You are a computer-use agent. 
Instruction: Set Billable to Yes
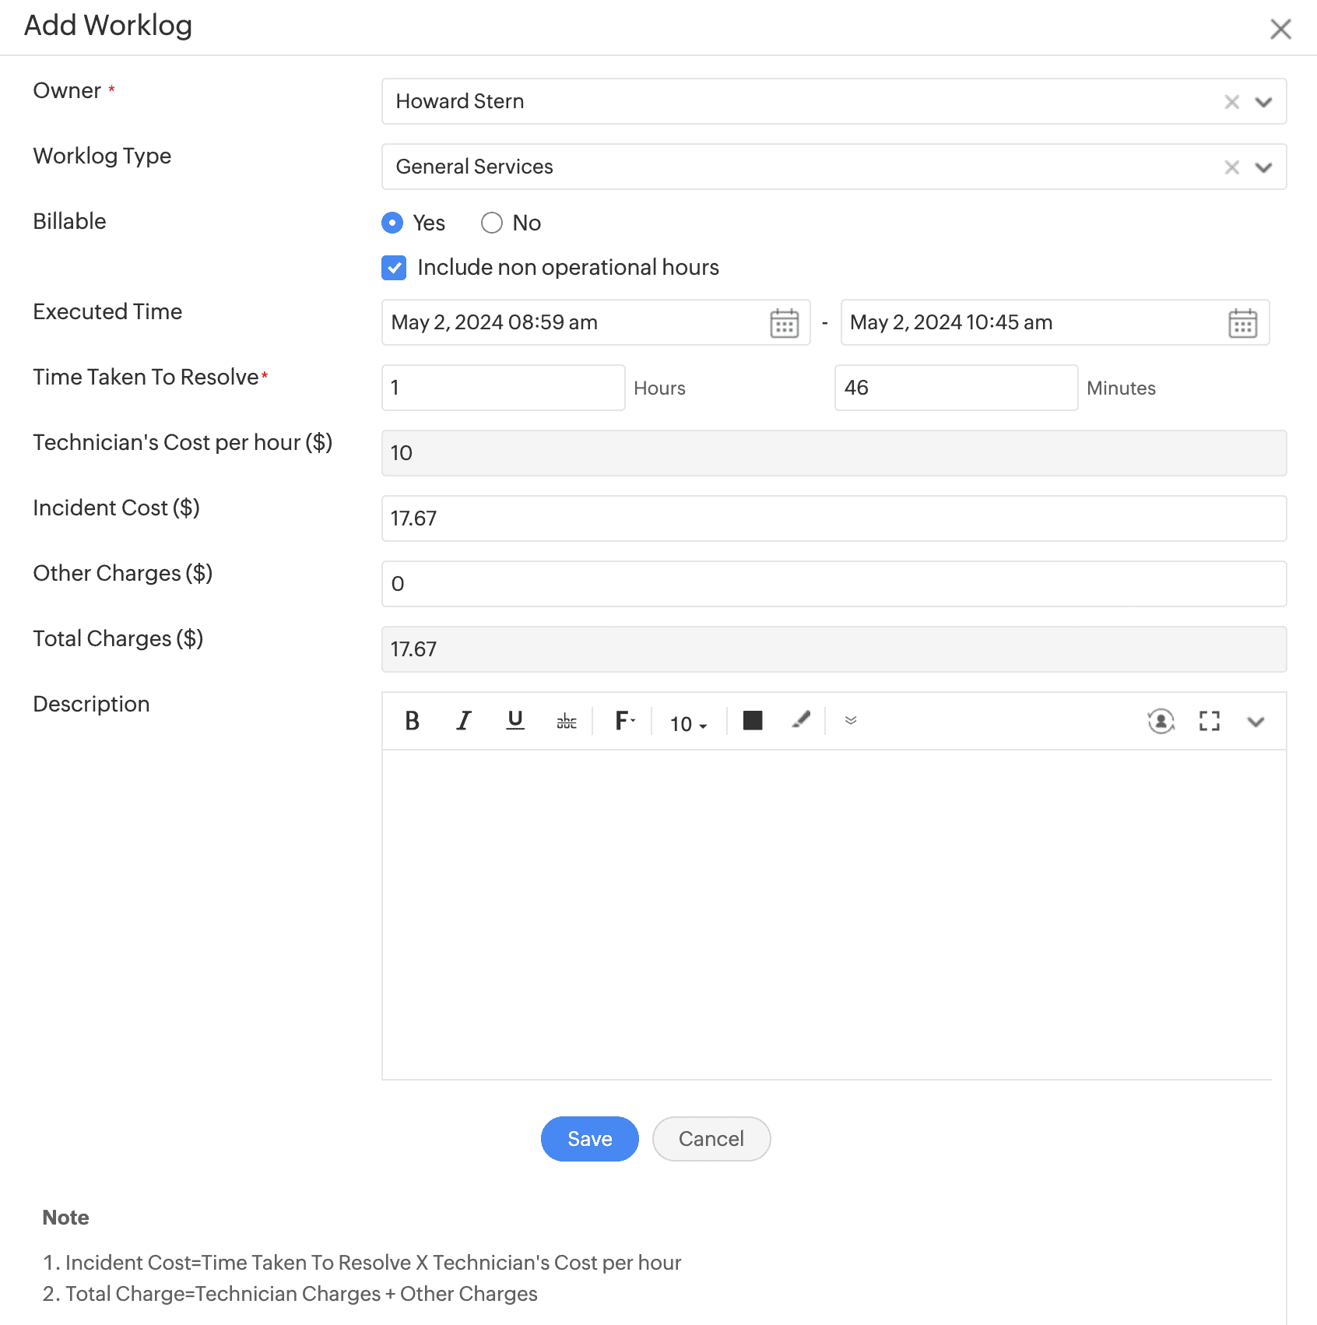pos(393,223)
